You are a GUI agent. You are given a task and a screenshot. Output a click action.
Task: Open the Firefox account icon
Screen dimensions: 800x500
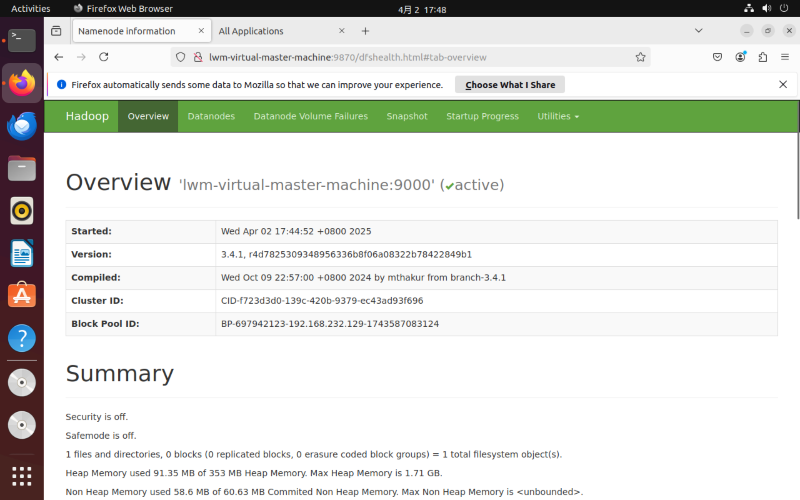[x=740, y=57]
